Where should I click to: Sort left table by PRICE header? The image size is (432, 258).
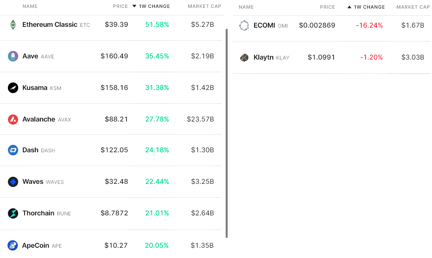click(121, 6)
